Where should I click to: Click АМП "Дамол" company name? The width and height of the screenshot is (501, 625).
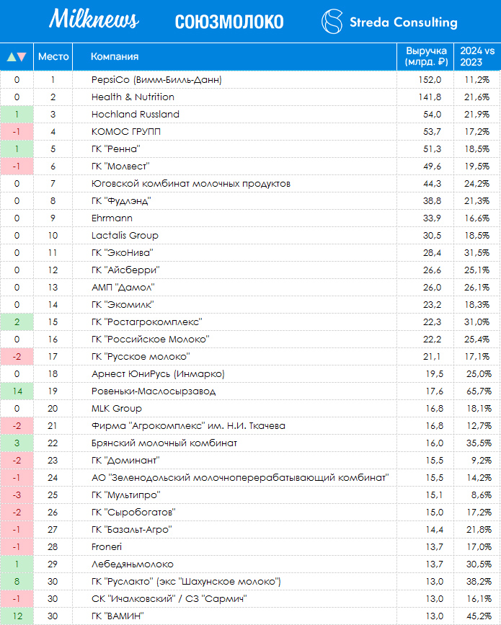[123, 288]
